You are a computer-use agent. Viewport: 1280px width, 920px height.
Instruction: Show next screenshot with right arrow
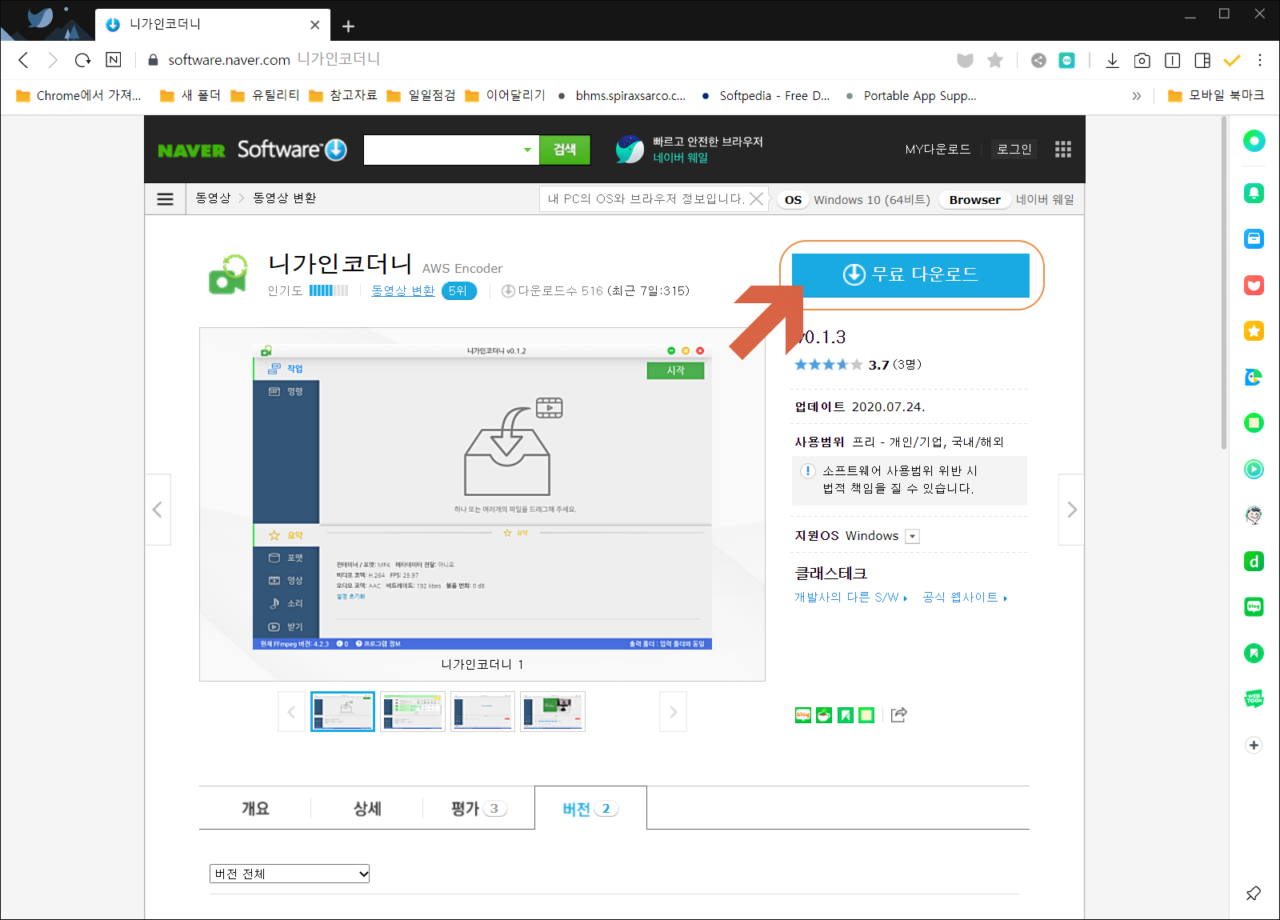(x=1071, y=510)
